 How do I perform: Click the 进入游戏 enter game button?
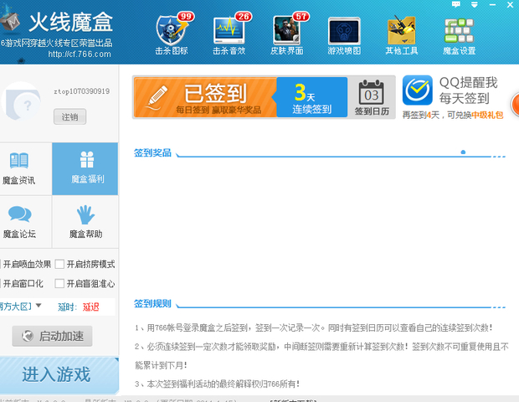click(x=59, y=375)
